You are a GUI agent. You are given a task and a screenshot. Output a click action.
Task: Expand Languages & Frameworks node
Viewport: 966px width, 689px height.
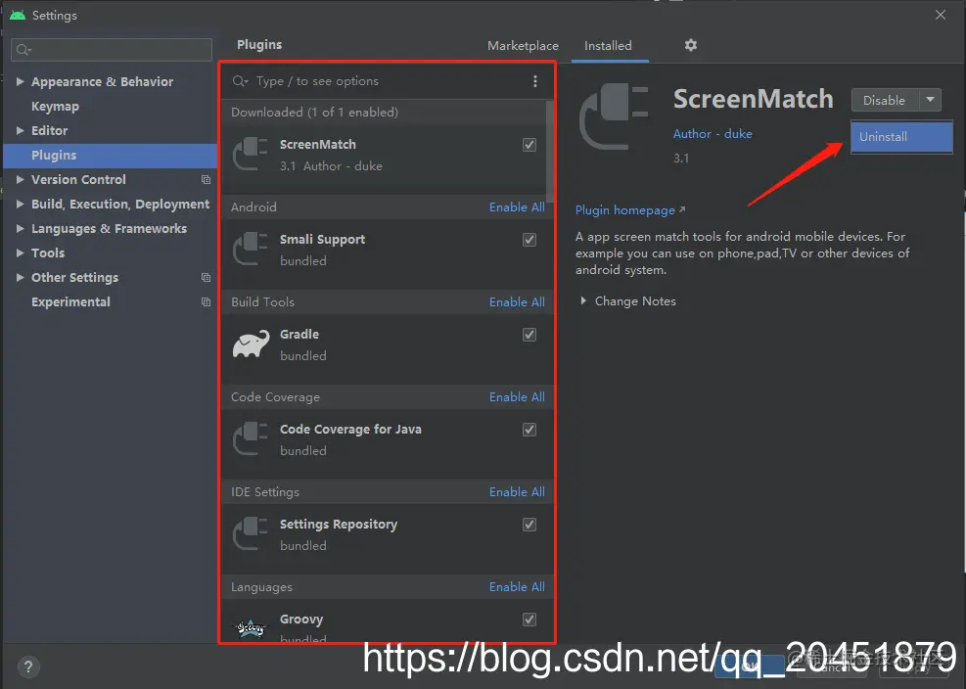pyautogui.click(x=21, y=228)
